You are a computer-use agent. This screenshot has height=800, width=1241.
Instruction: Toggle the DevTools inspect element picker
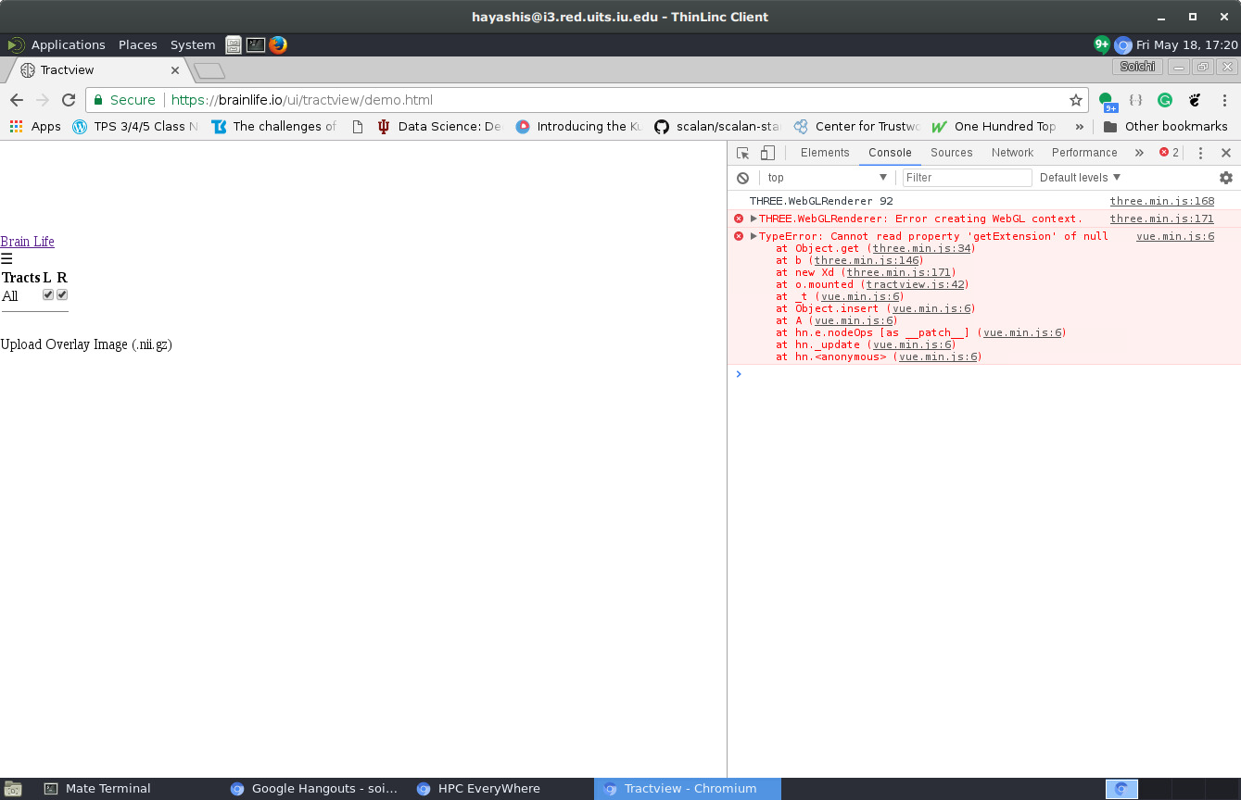click(x=742, y=153)
